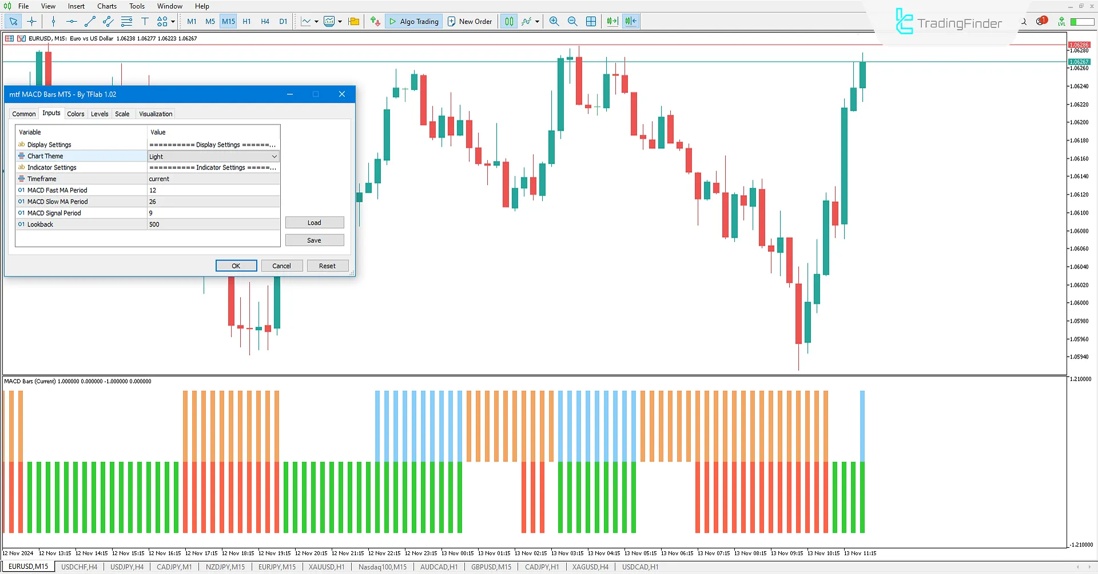Click the Zoom In magnifier icon
1098x574 pixels.
554,21
